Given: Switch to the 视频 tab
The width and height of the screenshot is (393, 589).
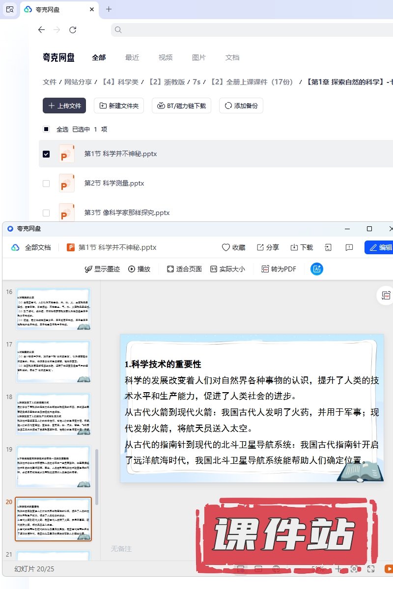Looking at the screenshot, I should (166, 57).
